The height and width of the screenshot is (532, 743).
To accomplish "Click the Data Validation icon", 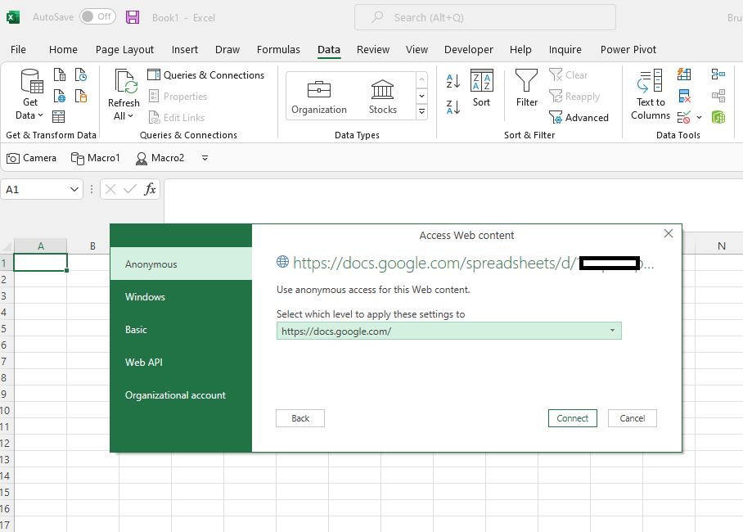I will [x=684, y=117].
